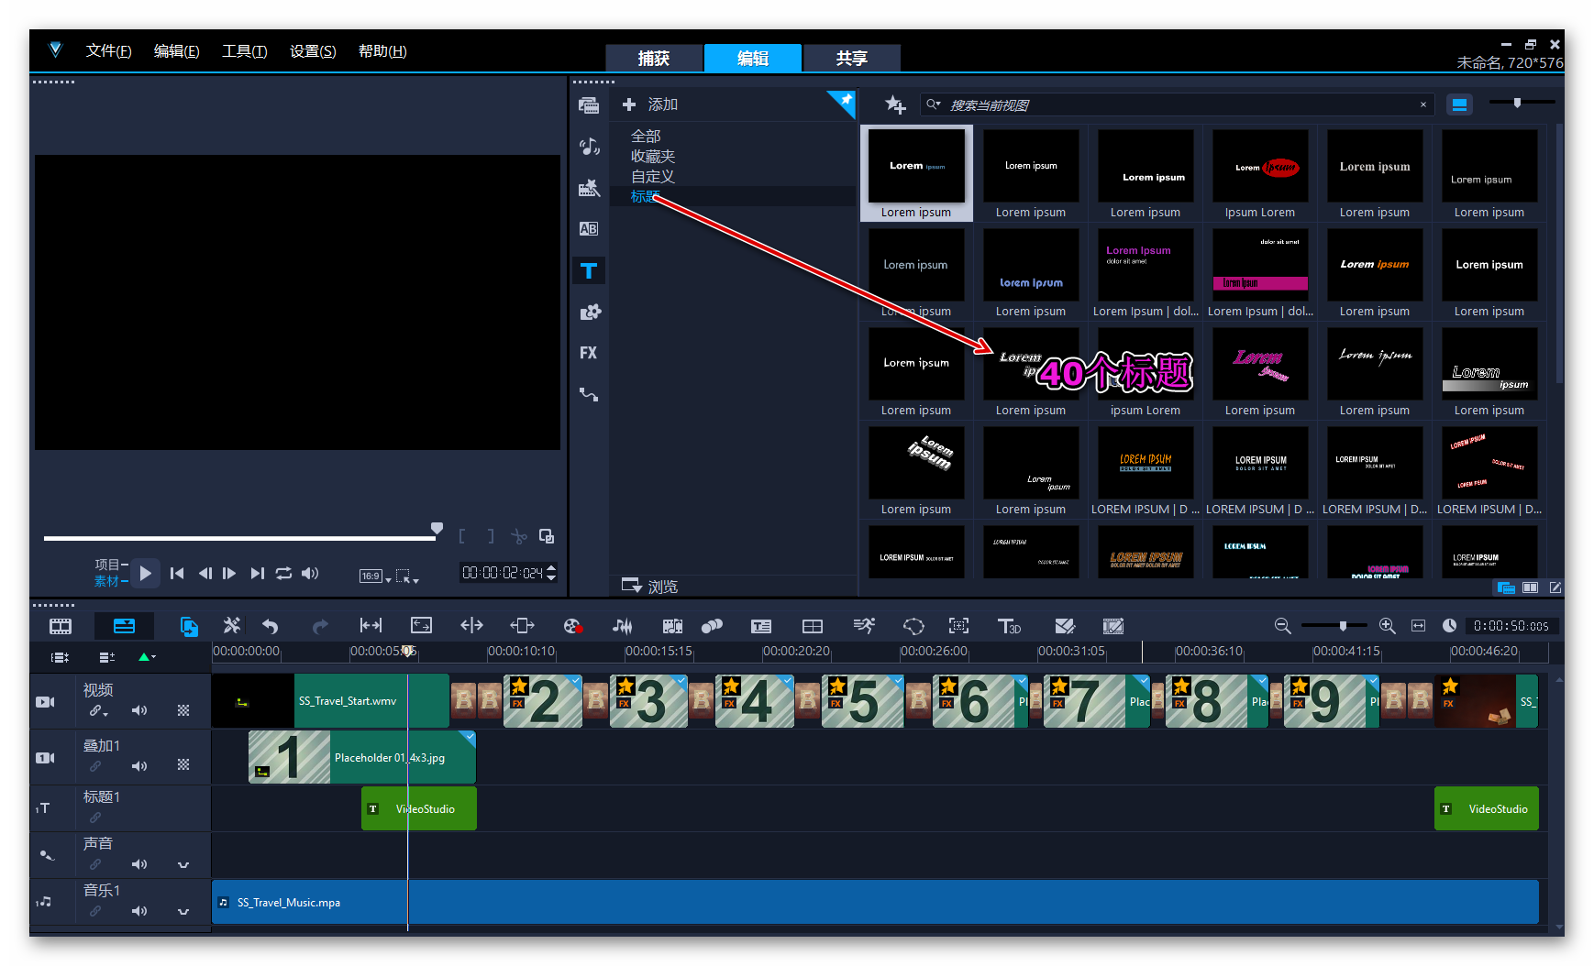Viewport: 1594px width, 966px height.
Task: Adjust the library thumbnail size slider
Action: tap(1517, 103)
